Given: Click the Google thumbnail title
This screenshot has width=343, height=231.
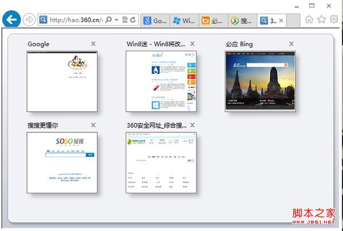Looking at the screenshot, I should tap(38, 44).
